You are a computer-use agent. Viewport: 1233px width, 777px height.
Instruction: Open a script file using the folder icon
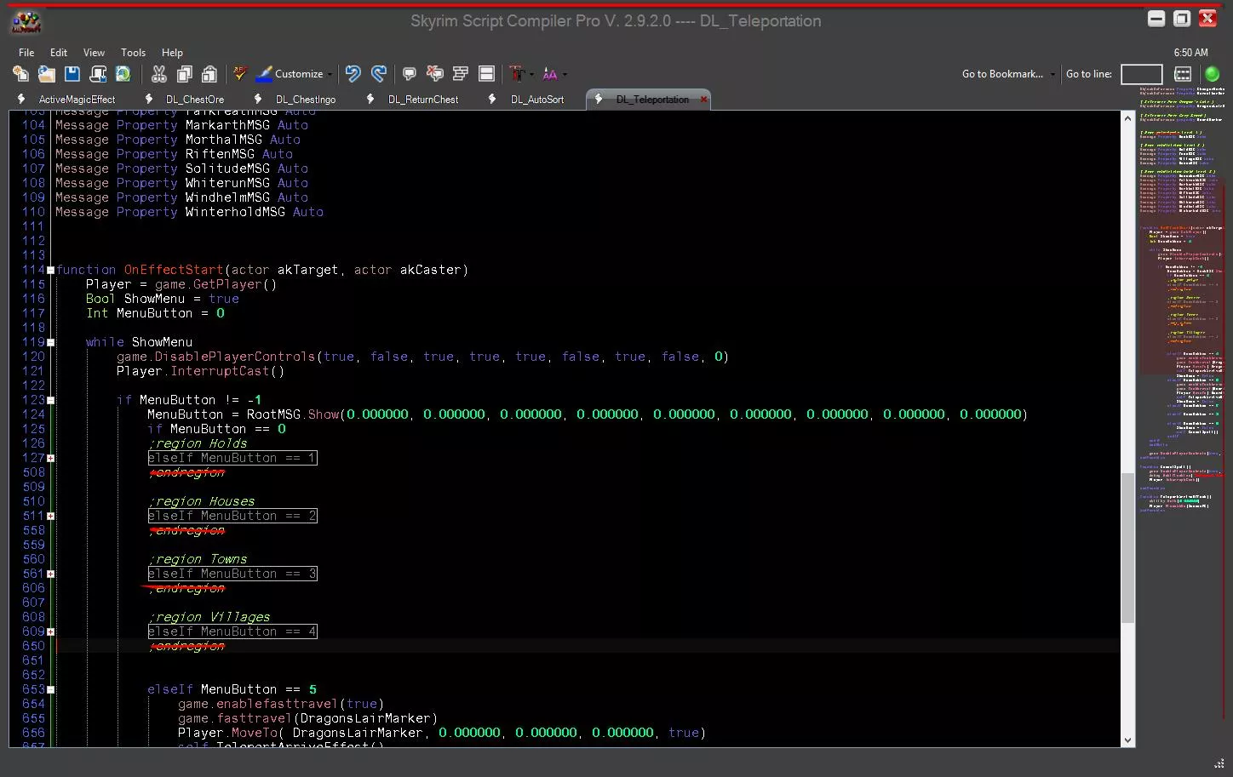pyautogui.click(x=46, y=74)
